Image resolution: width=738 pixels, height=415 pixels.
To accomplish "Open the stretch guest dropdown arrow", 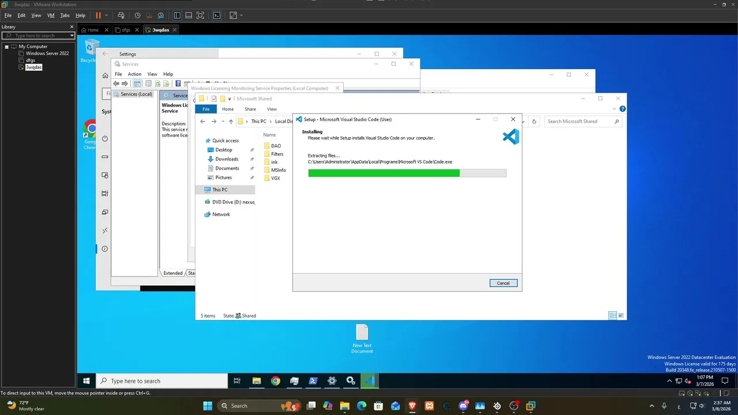I will click(x=241, y=16).
